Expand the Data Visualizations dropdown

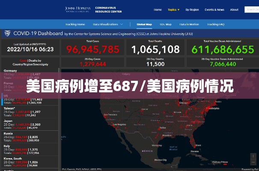108,24
